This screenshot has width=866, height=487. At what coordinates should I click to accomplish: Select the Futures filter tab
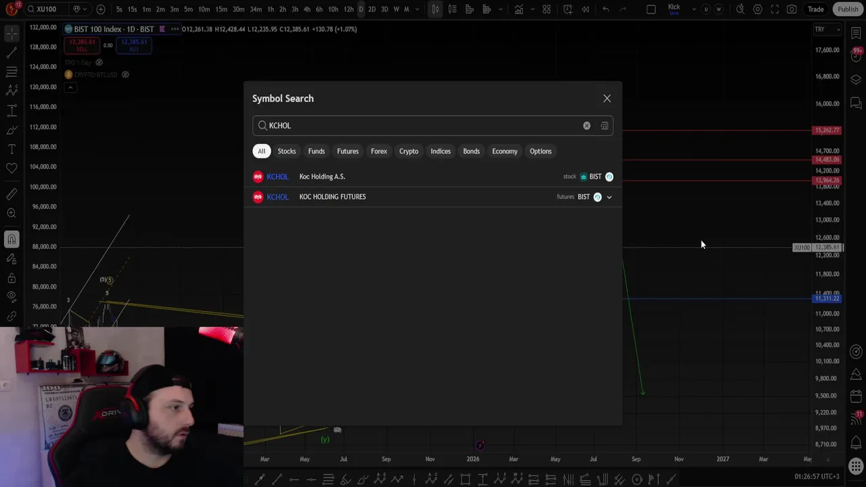click(348, 152)
